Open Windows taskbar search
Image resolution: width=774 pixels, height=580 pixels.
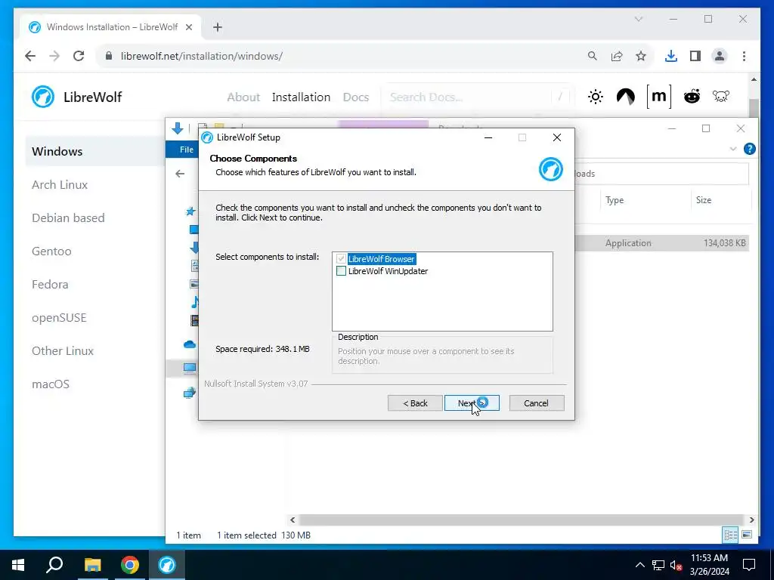(54, 565)
